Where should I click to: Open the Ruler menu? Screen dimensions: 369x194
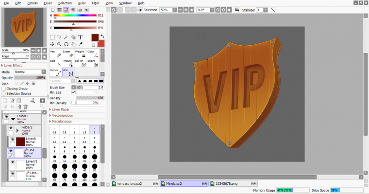82,3
